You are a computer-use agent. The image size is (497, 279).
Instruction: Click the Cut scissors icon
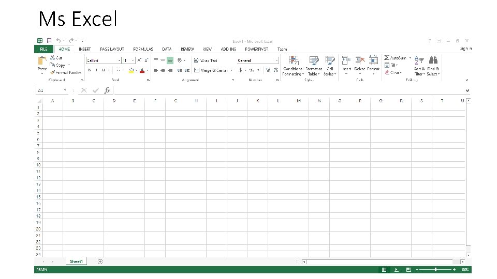click(53, 57)
